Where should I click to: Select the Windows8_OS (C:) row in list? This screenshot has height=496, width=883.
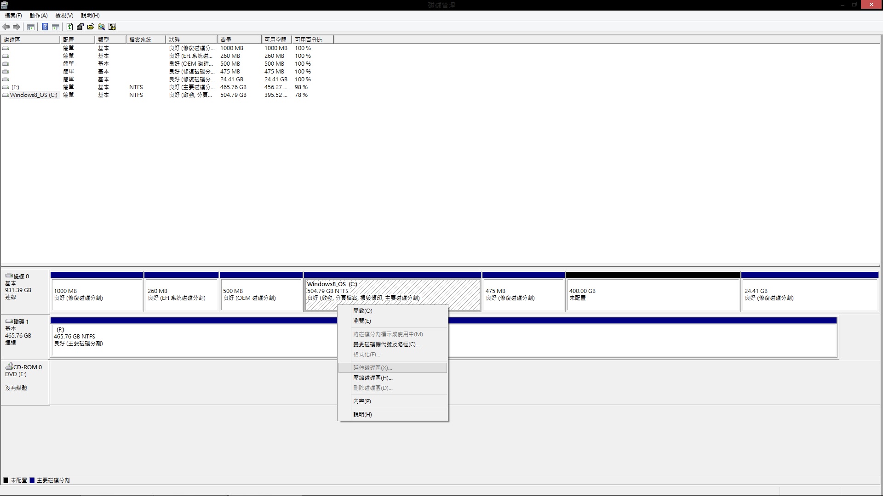[33, 95]
